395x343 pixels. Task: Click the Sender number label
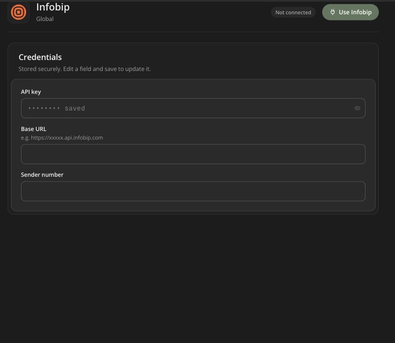42,174
